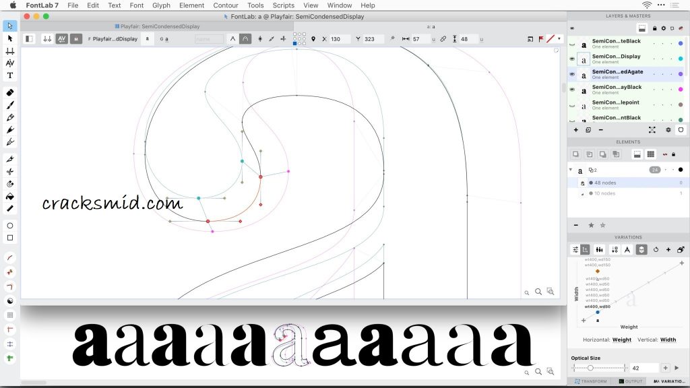
Task: Click the Optical Size slider handle
Action: (590, 368)
